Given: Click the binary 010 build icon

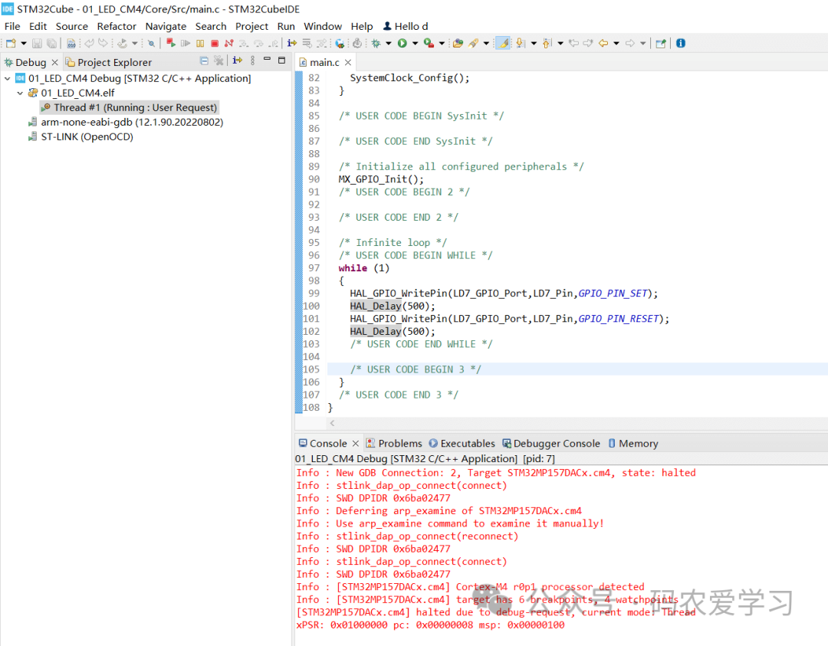Looking at the screenshot, I should tap(71, 43).
